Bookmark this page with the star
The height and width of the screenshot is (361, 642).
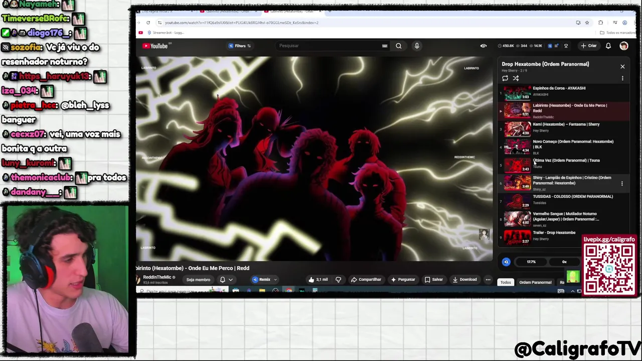click(587, 23)
